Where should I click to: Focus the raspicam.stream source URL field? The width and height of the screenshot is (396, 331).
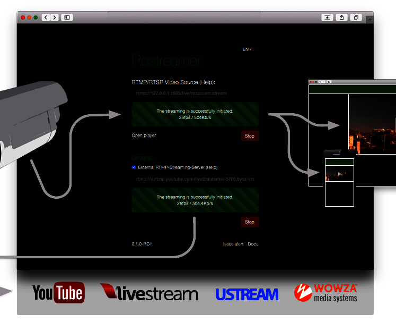pos(195,93)
